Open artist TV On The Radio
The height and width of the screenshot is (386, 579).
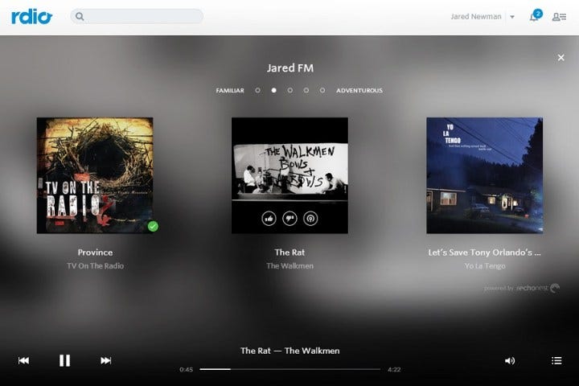point(95,266)
